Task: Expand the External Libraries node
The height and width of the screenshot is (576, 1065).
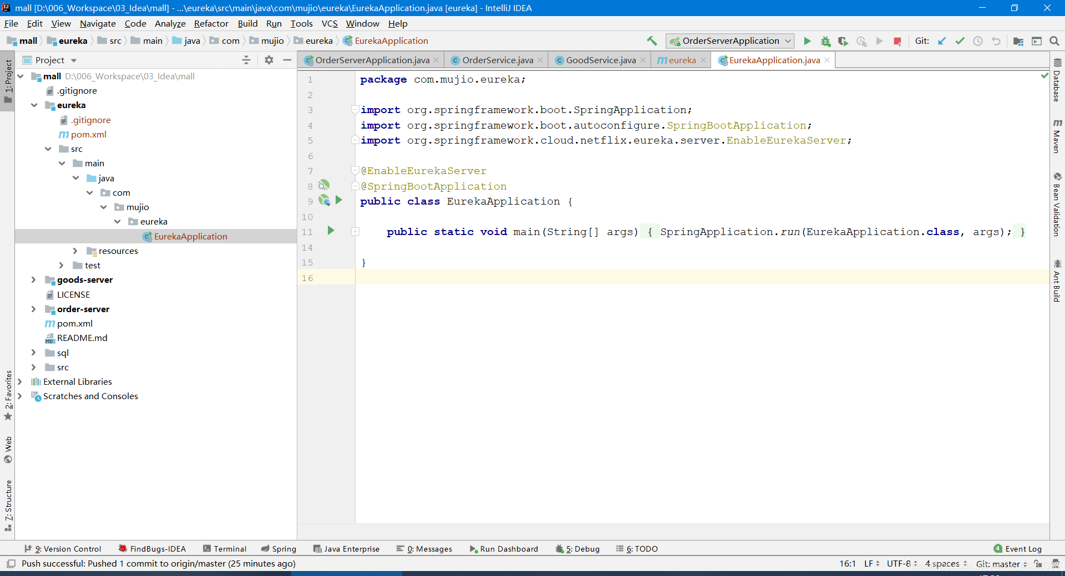Action: click(x=20, y=381)
